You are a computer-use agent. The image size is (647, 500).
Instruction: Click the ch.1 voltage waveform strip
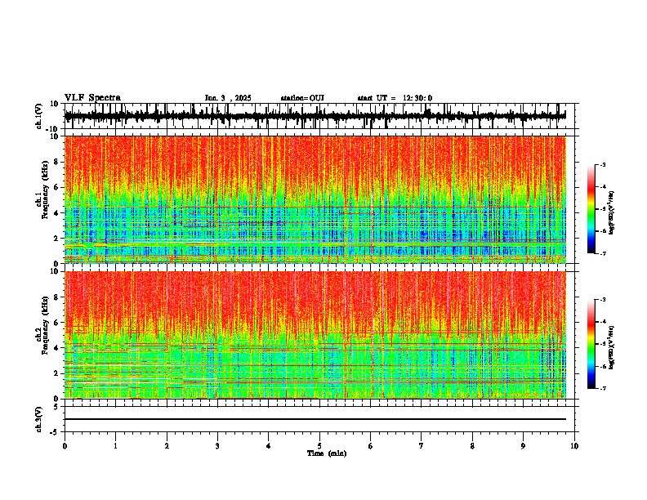(x=315, y=116)
